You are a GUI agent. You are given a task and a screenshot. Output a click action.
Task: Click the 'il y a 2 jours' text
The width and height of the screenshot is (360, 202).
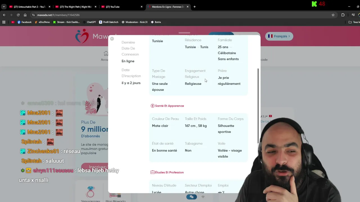tap(131, 83)
